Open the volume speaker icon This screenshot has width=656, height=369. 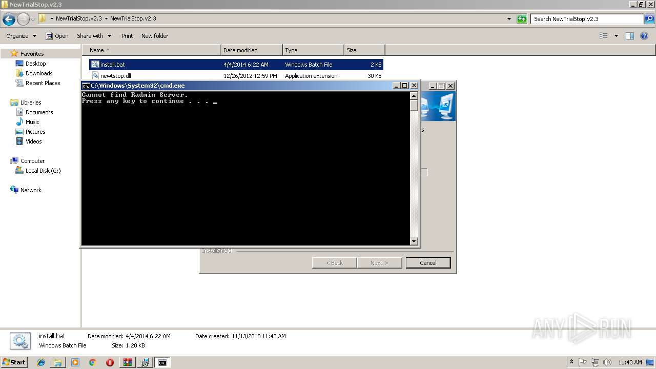click(x=606, y=362)
